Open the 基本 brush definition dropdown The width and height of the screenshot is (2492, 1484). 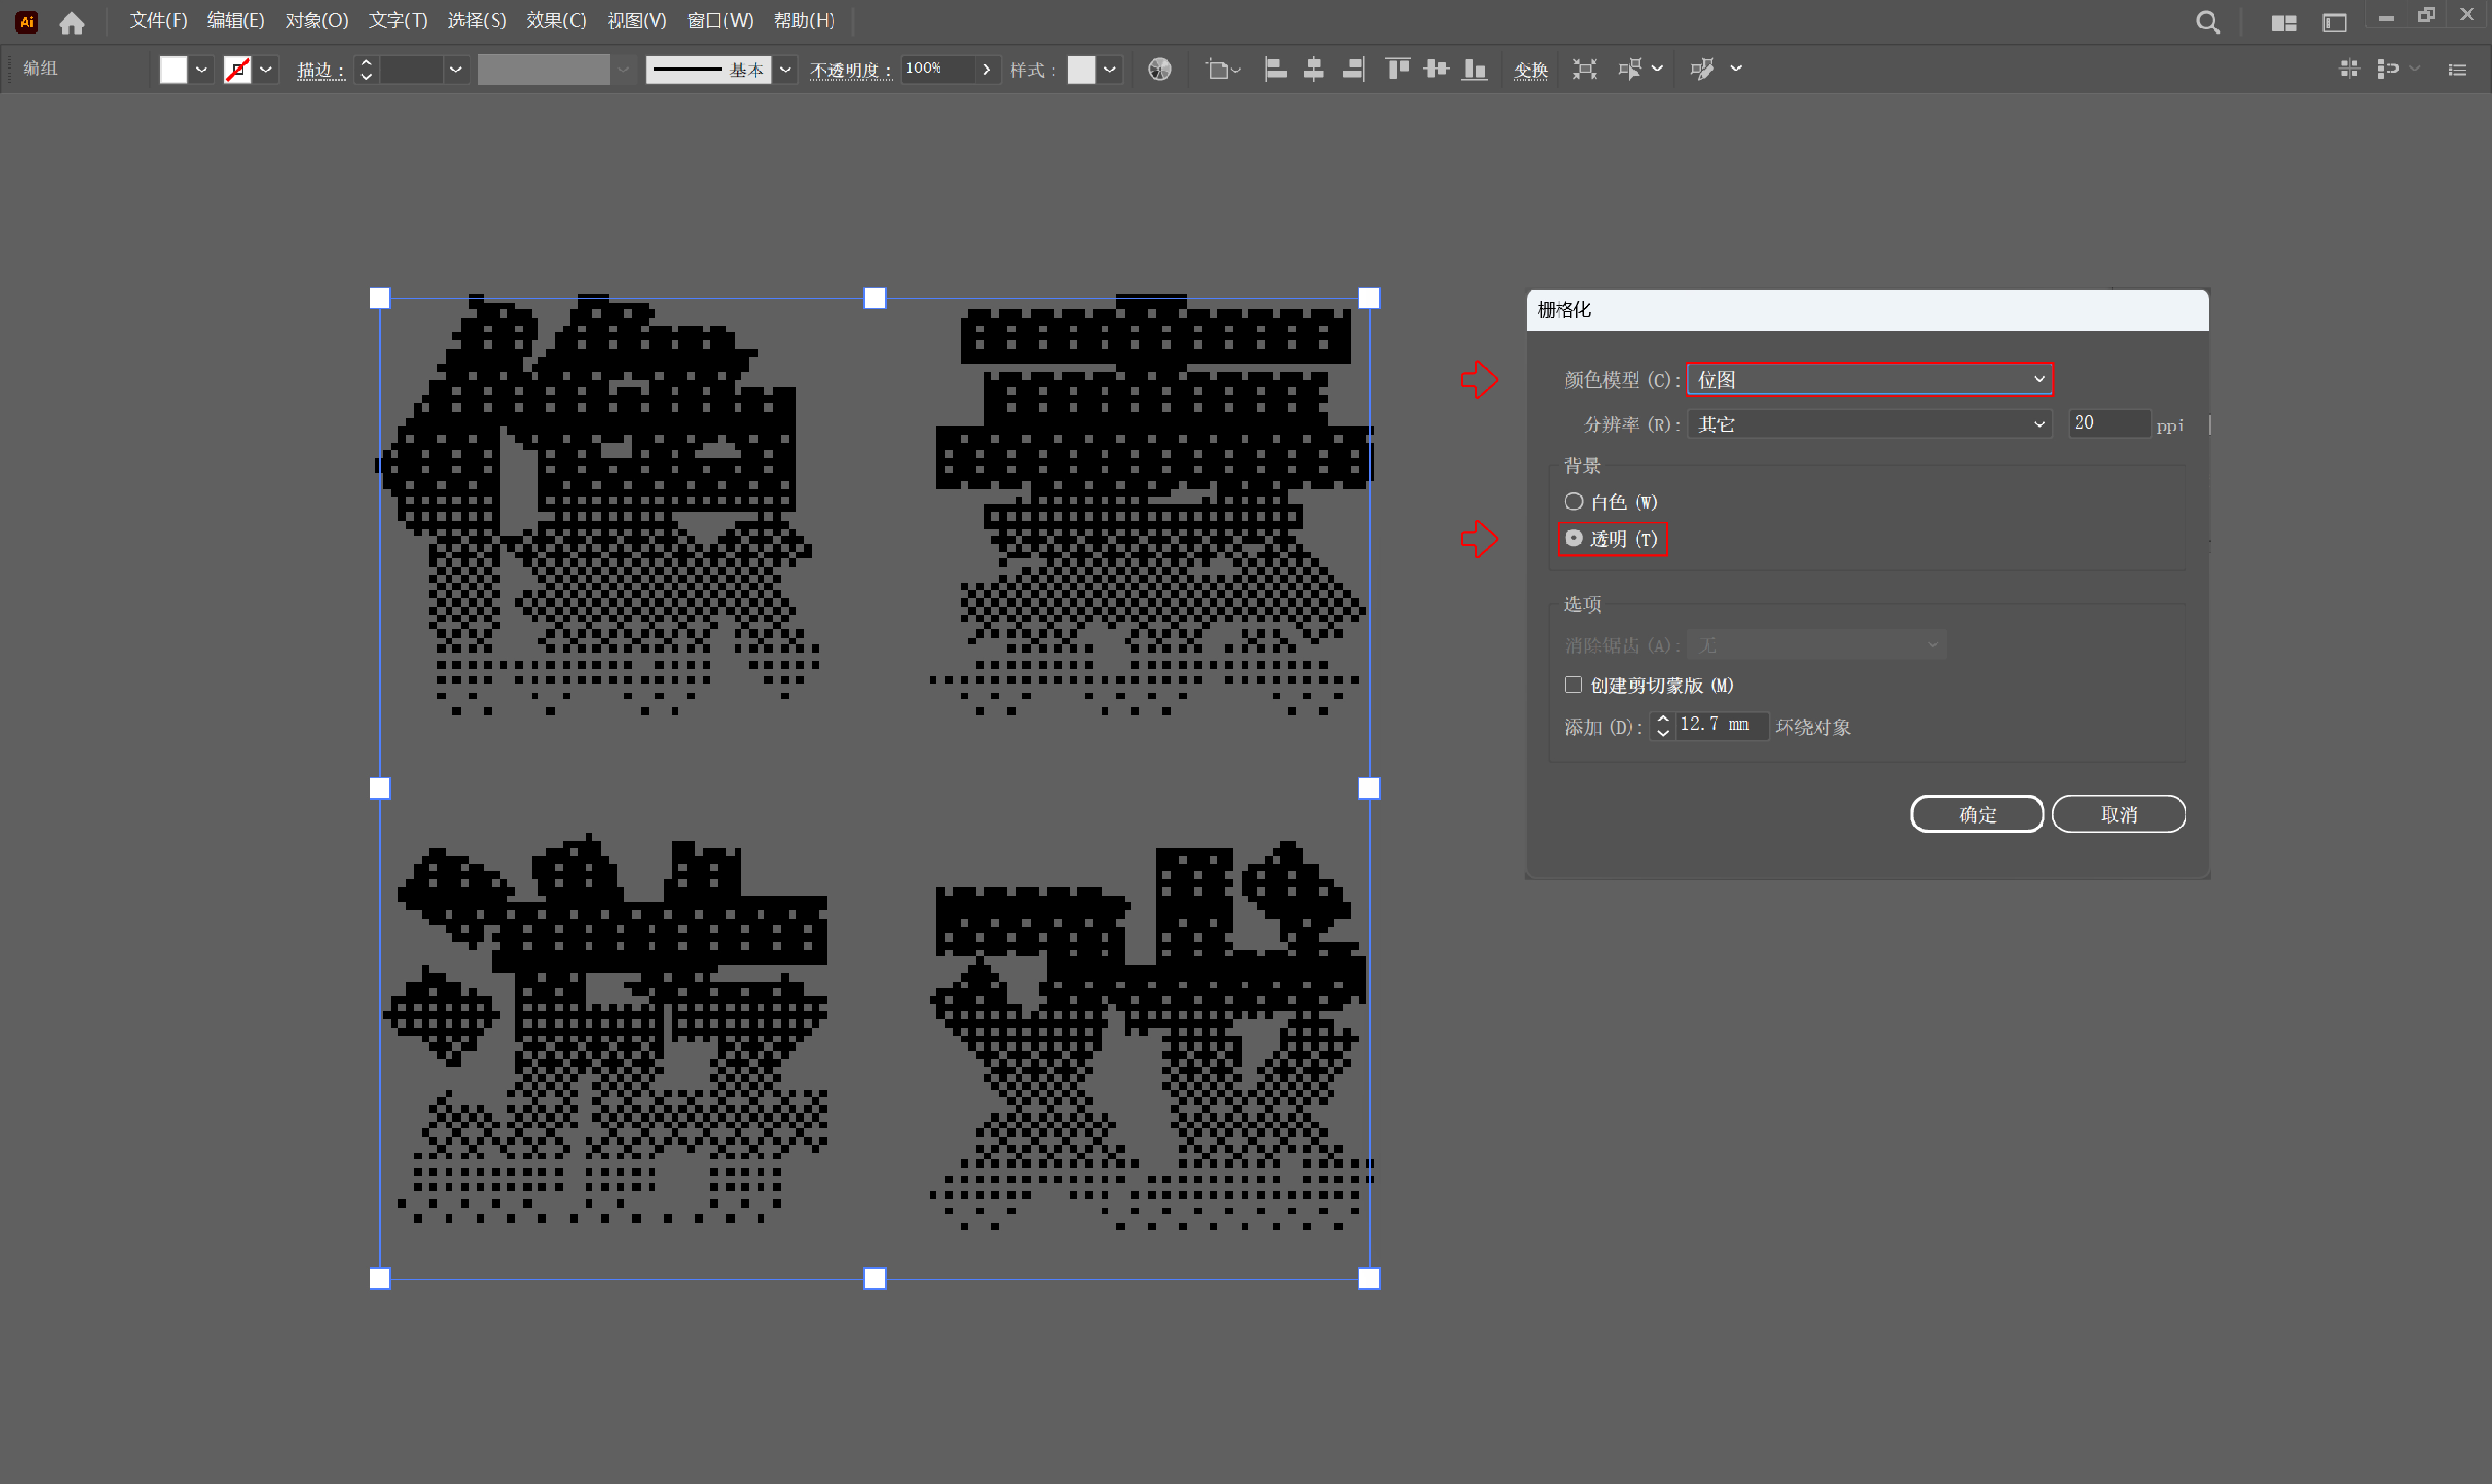pos(785,69)
